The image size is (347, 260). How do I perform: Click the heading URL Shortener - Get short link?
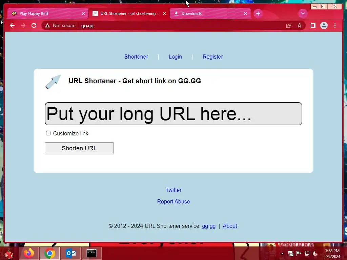(135, 81)
